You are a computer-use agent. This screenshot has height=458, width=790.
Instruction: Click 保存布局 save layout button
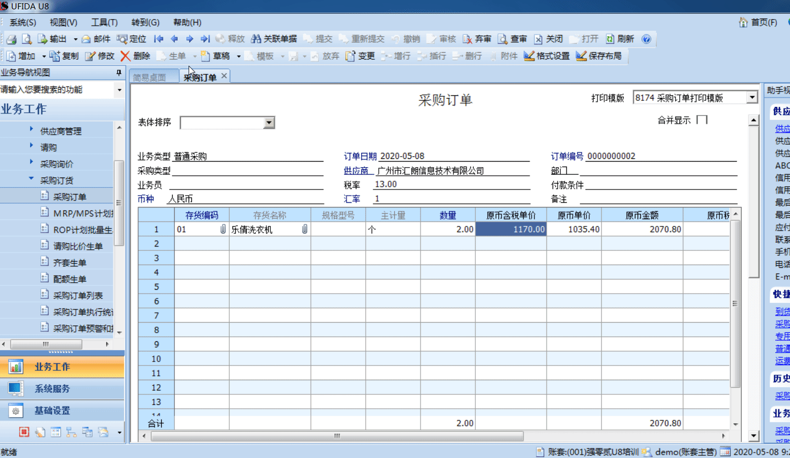click(599, 56)
